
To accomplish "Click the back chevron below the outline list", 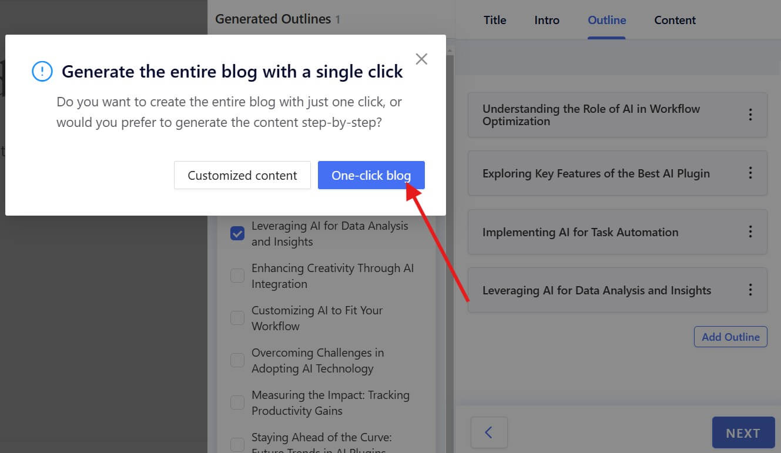I will click(489, 432).
